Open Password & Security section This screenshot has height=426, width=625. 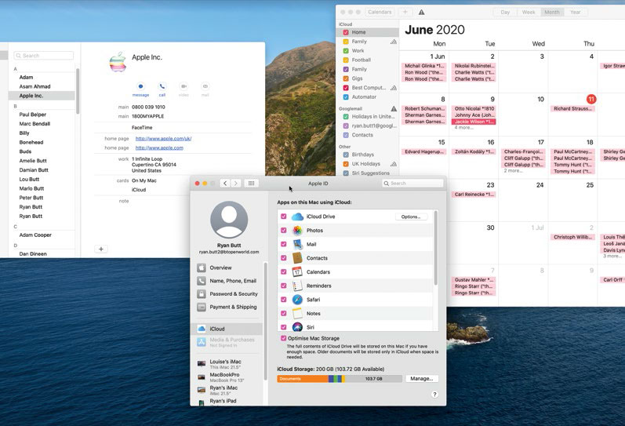tap(229, 294)
